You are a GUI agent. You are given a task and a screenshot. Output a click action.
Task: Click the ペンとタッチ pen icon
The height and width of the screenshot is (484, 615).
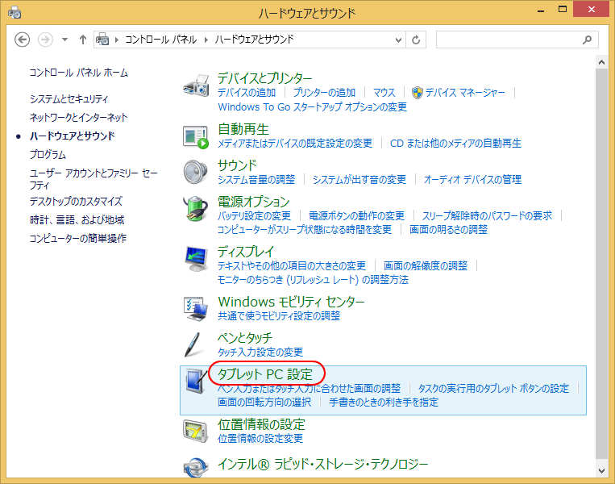tap(195, 345)
